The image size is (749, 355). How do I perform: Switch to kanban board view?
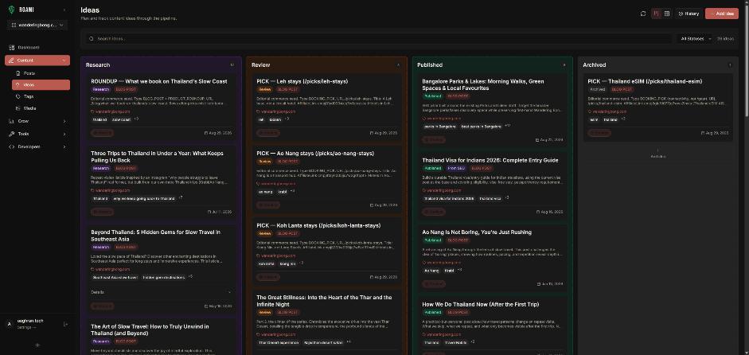click(x=657, y=14)
